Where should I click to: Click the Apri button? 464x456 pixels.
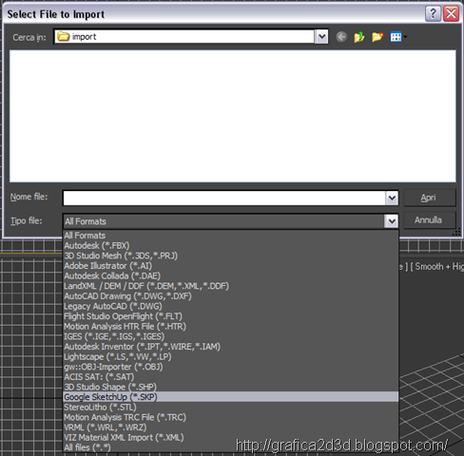click(430, 198)
